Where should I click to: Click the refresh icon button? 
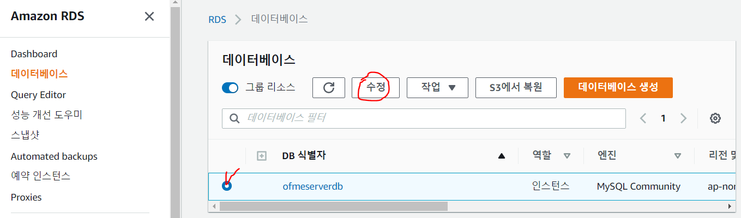click(x=329, y=88)
